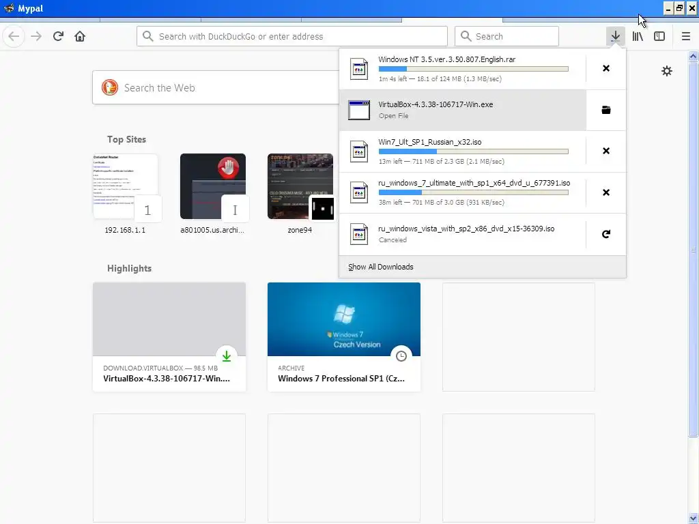
Task: Open Windows 7 Professional SP1 highlight card
Action: pos(344,337)
